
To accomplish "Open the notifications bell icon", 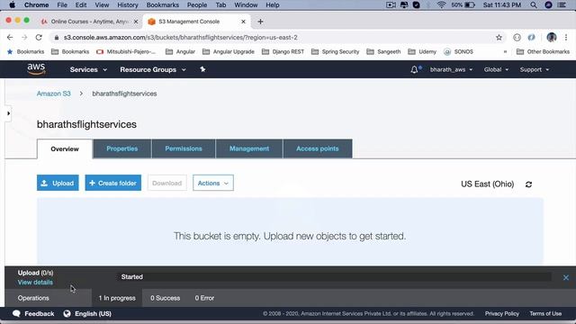I will click(x=414, y=69).
